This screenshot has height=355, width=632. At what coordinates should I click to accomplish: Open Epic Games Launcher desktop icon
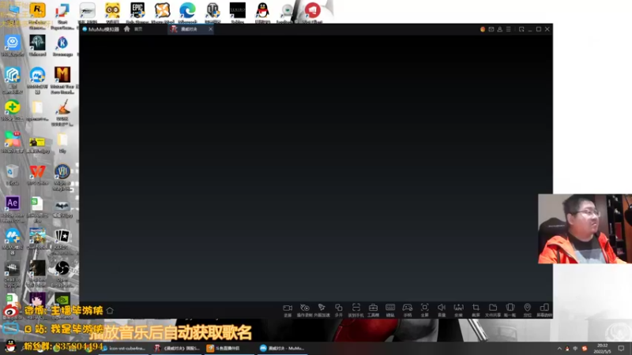[137, 13]
